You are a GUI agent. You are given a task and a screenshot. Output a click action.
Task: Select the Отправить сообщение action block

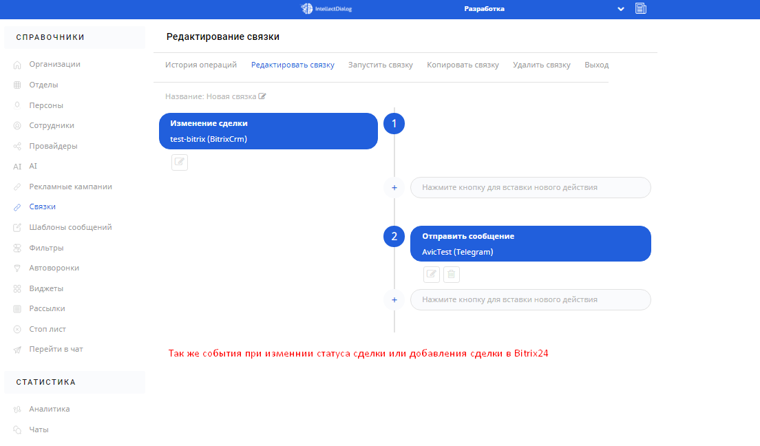pos(531,244)
